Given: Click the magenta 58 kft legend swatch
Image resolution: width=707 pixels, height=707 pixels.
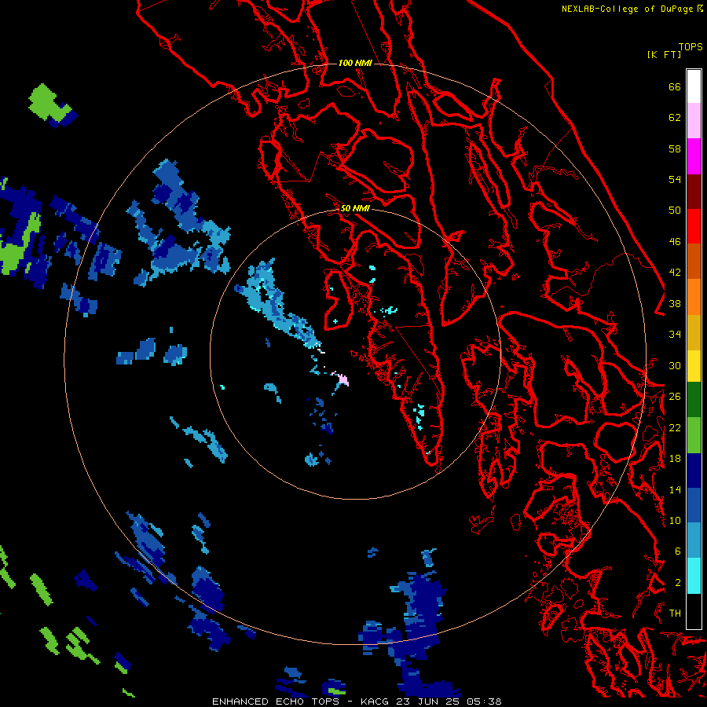Looking at the screenshot, I should 694,156.
